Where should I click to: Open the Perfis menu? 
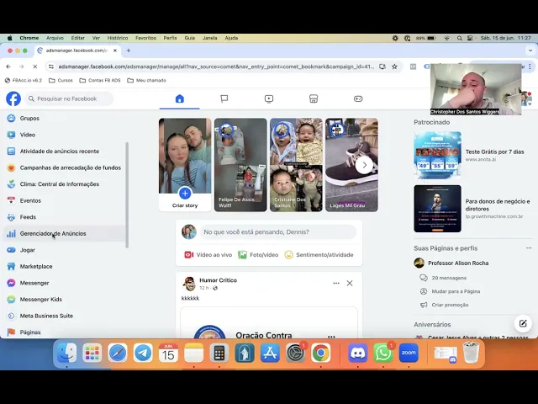(x=170, y=38)
